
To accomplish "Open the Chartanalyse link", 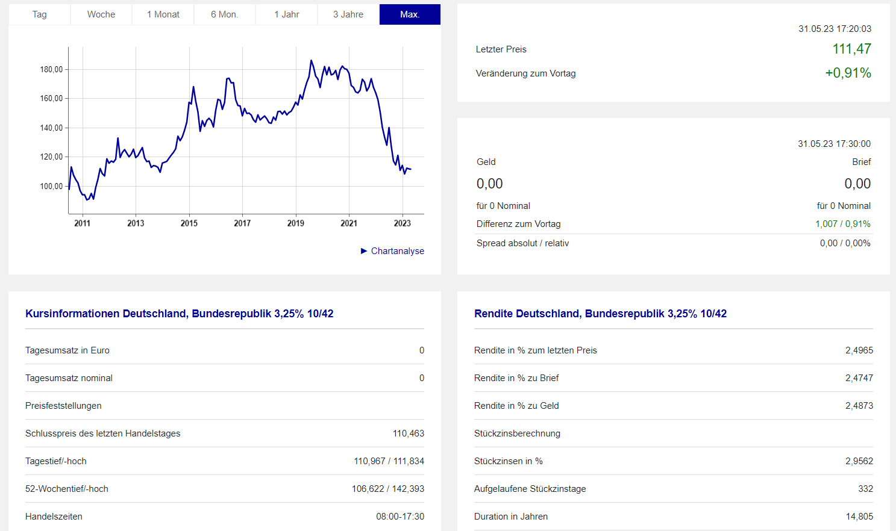I will pos(398,251).
